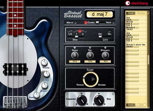Click the bass Damp knob
Image resolution: width=153 pixels, height=111 pixels.
pyautogui.click(x=36, y=95)
